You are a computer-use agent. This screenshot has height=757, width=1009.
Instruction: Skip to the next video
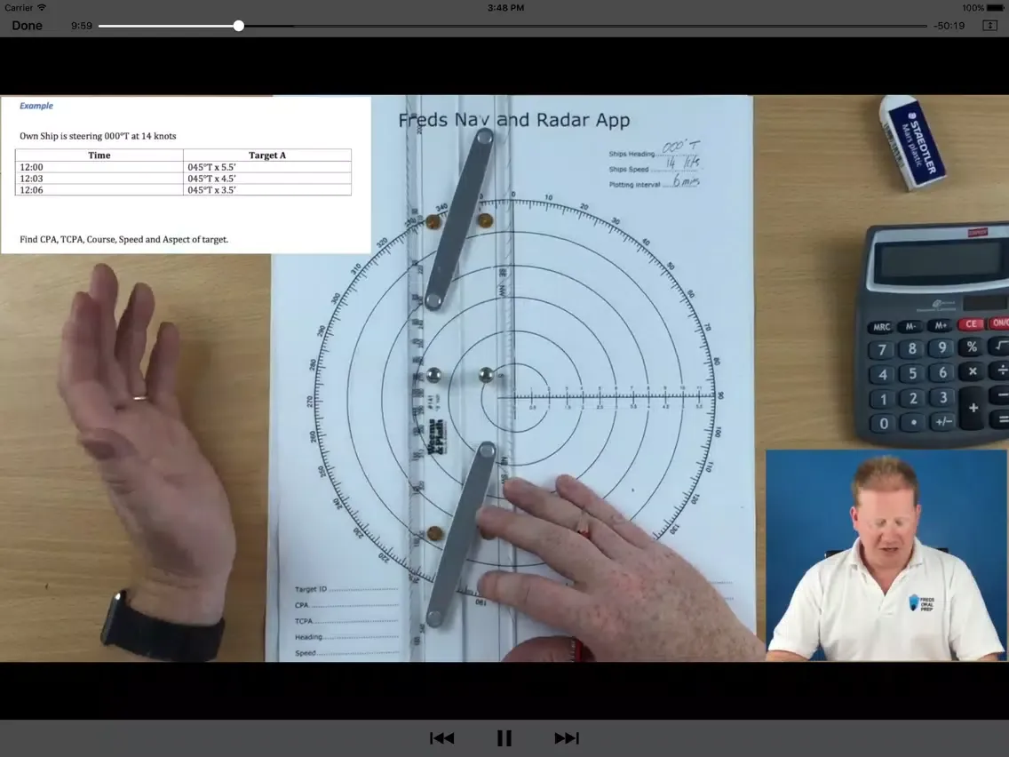(567, 737)
